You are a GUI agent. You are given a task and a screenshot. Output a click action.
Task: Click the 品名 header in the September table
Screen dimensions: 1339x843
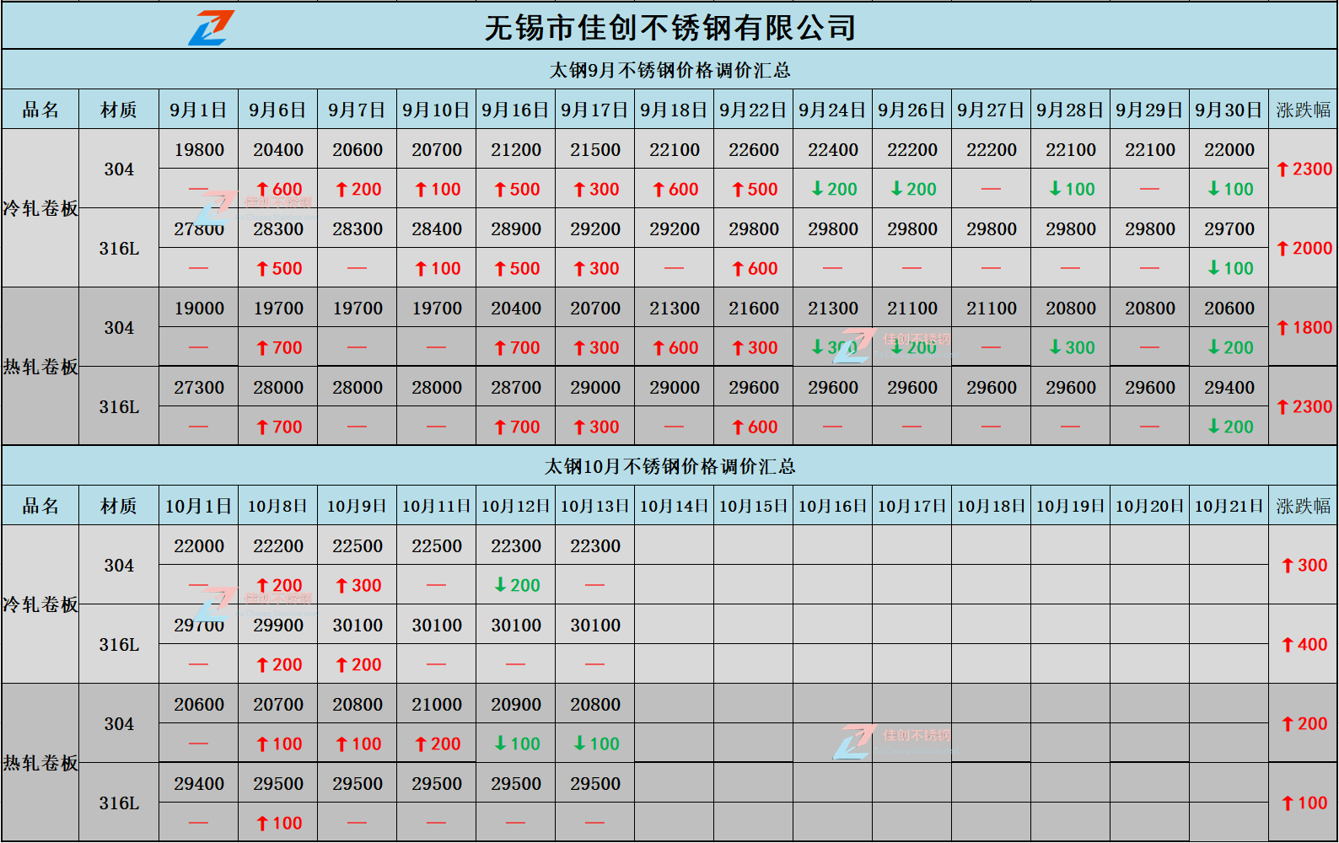(x=40, y=110)
